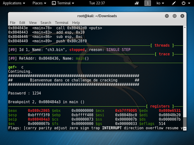The height and width of the screenshot is (145, 194).
Task: Open the View menu in terminal
Action: [33, 23]
